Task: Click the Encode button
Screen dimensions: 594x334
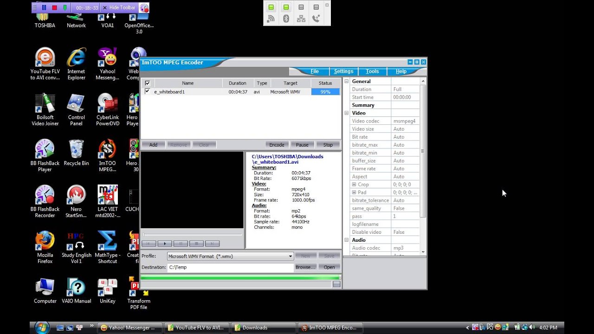Action: [277, 145]
